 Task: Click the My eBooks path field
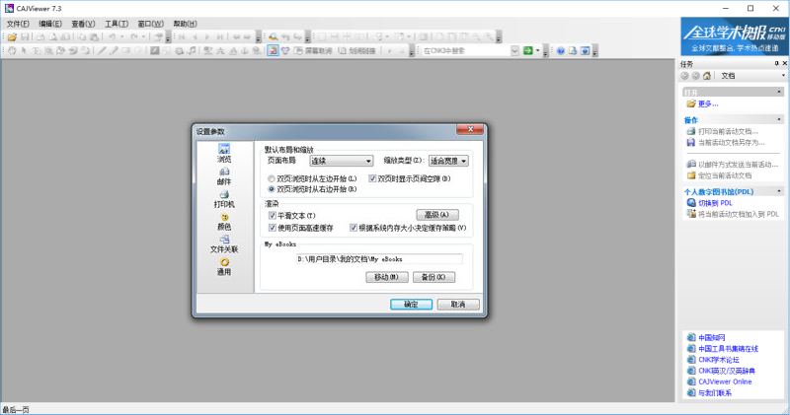coord(379,259)
